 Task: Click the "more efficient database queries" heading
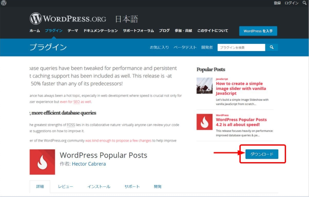[x=64, y=113]
